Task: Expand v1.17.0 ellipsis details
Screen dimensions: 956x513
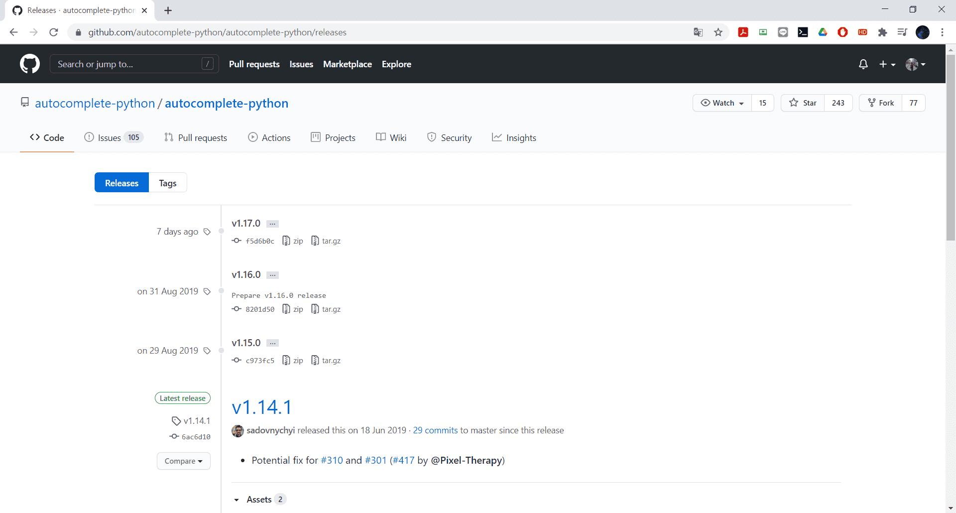Action: [272, 224]
